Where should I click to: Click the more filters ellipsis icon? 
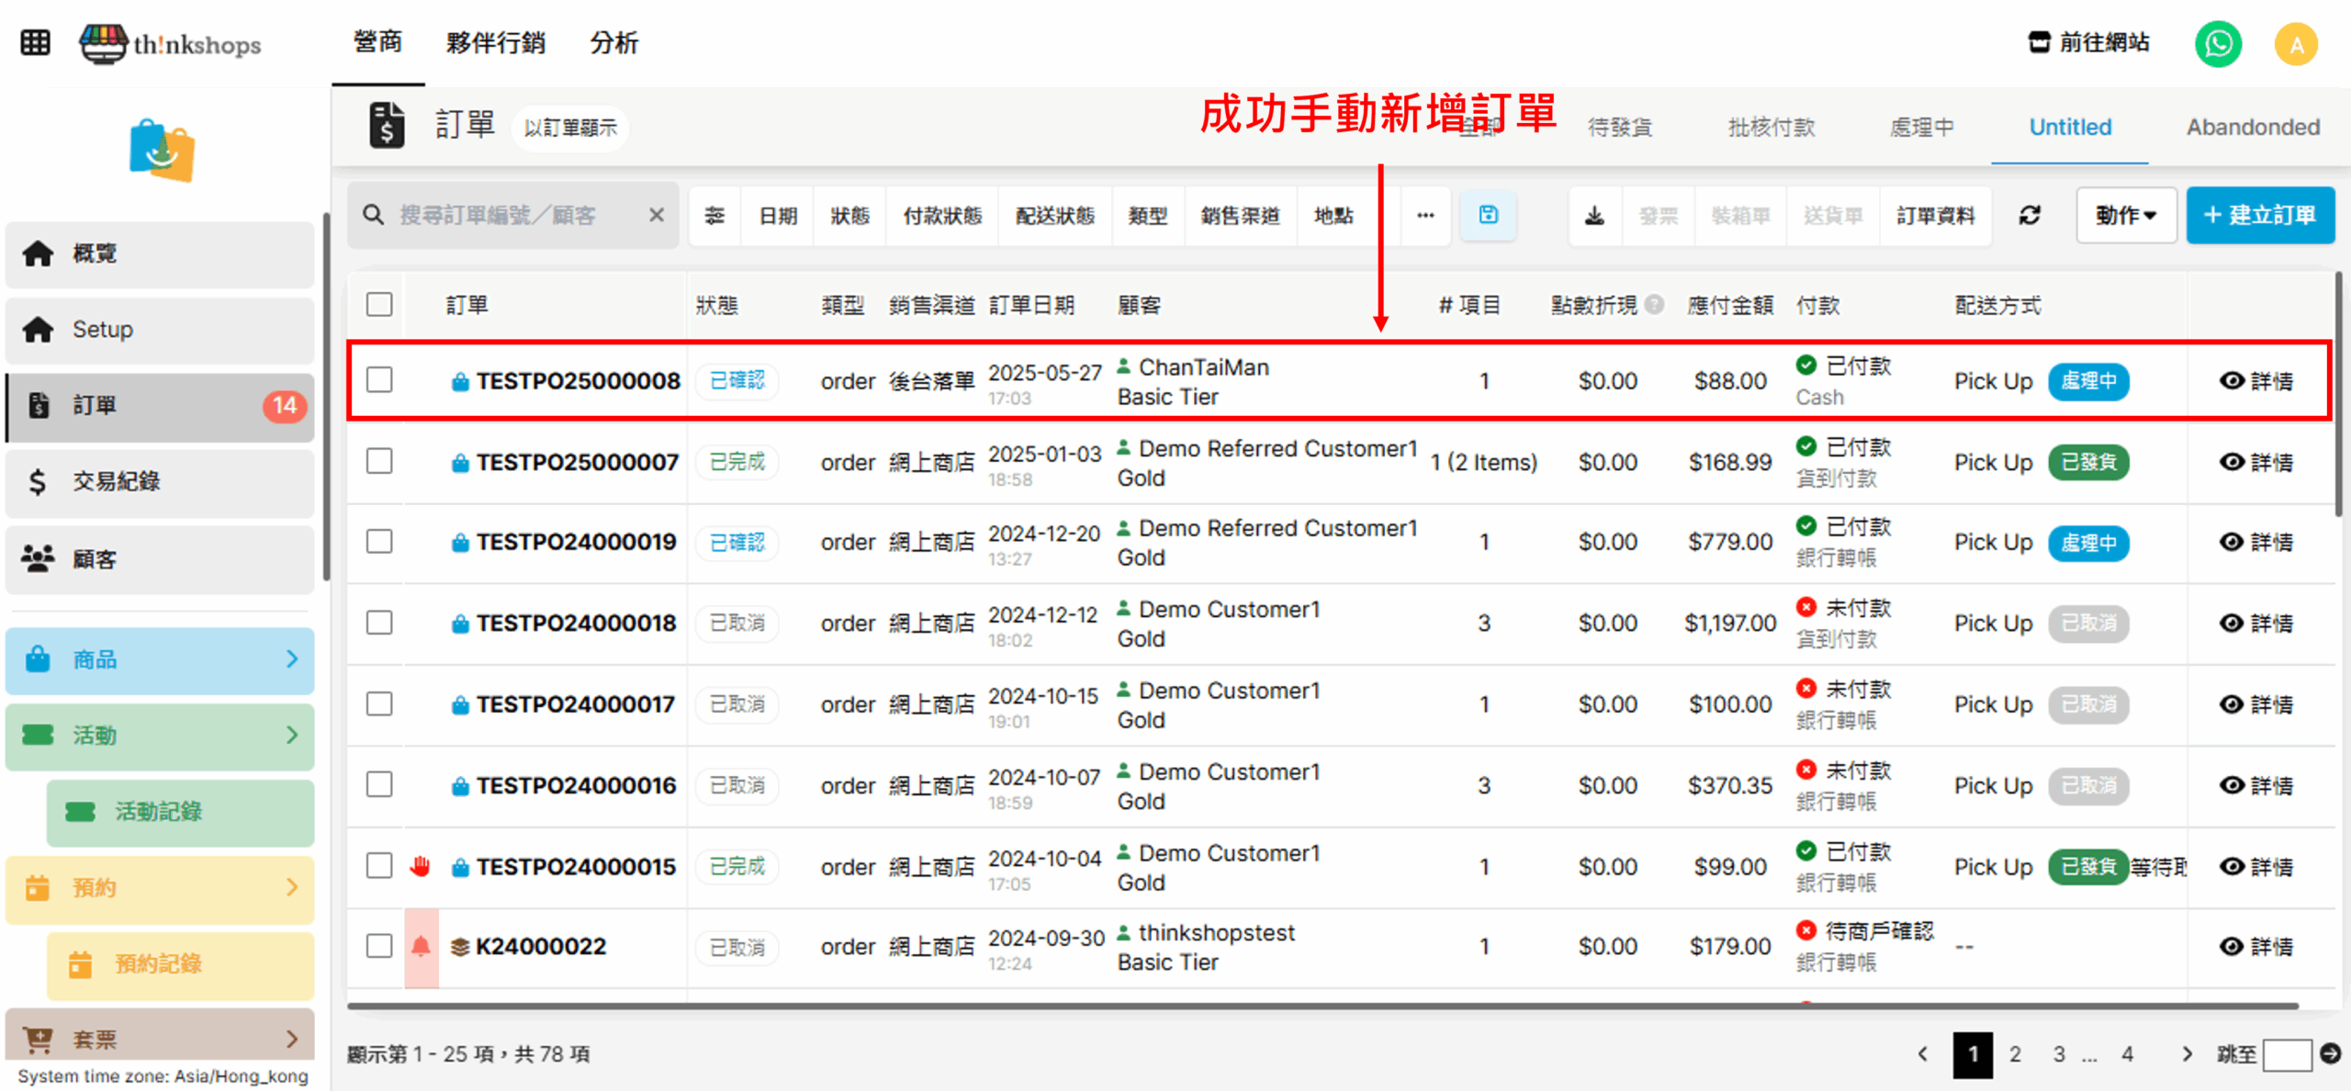pos(1425,216)
